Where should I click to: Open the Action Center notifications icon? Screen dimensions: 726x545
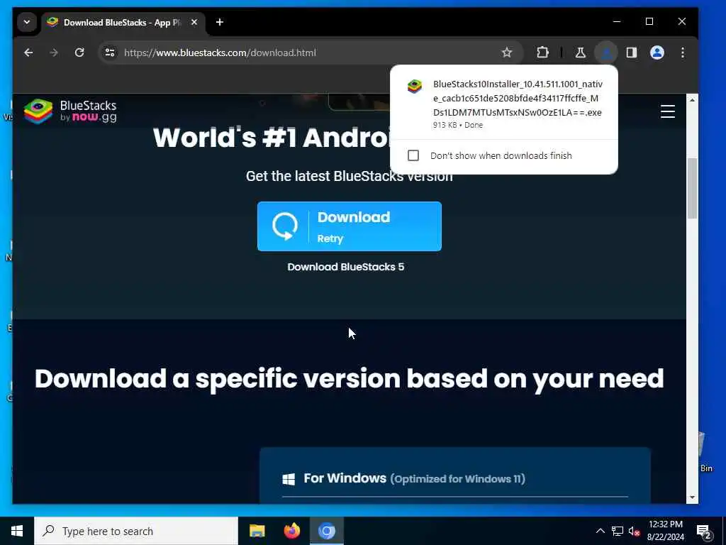704,531
